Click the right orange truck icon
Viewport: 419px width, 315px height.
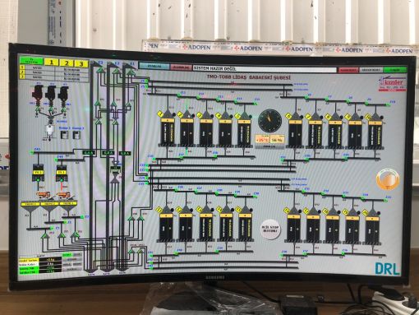[63, 196]
